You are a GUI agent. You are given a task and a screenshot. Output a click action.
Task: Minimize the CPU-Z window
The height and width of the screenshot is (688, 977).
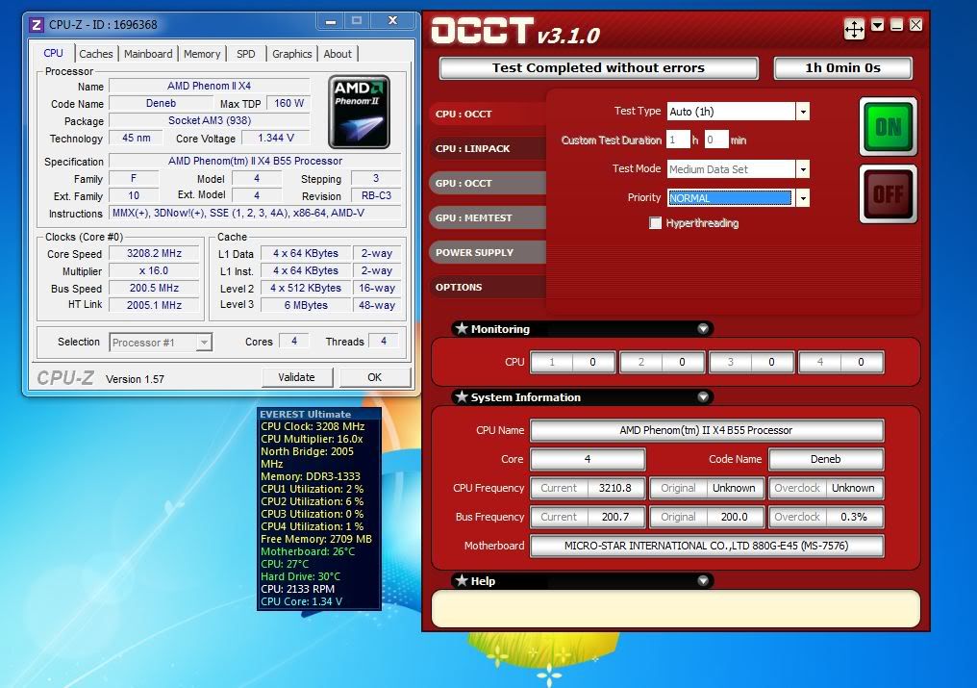[x=331, y=21]
